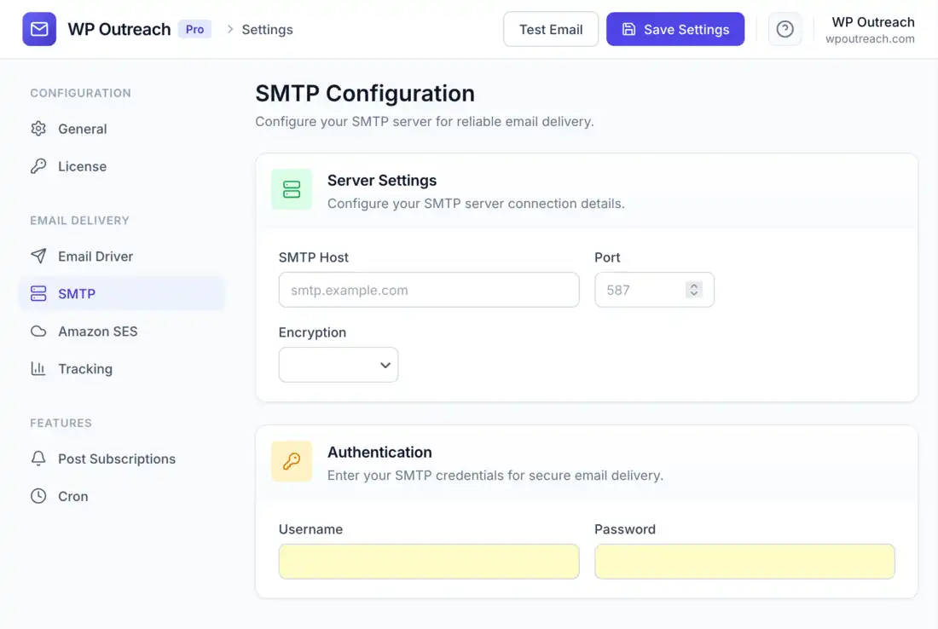The image size is (938, 629).
Task: Click inside the SMTP Host input field
Action: click(429, 290)
